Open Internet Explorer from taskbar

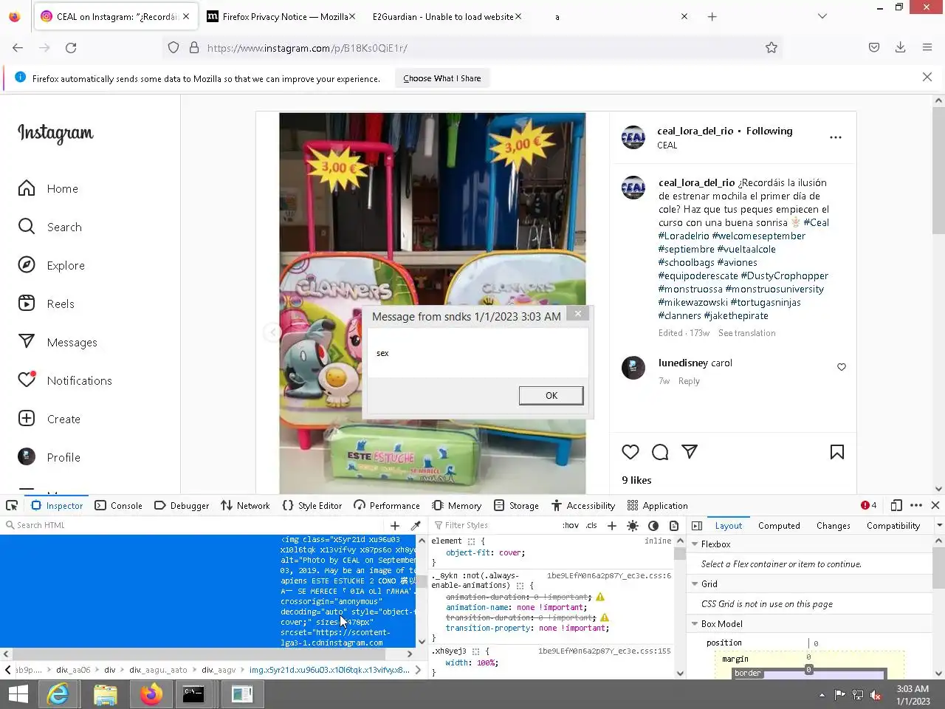tap(58, 694)
